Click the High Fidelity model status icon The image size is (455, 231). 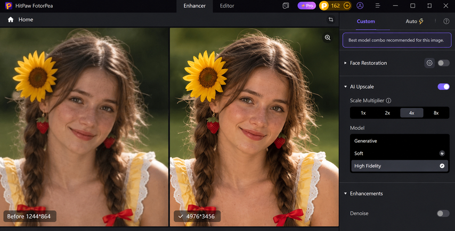pos(442,166)
